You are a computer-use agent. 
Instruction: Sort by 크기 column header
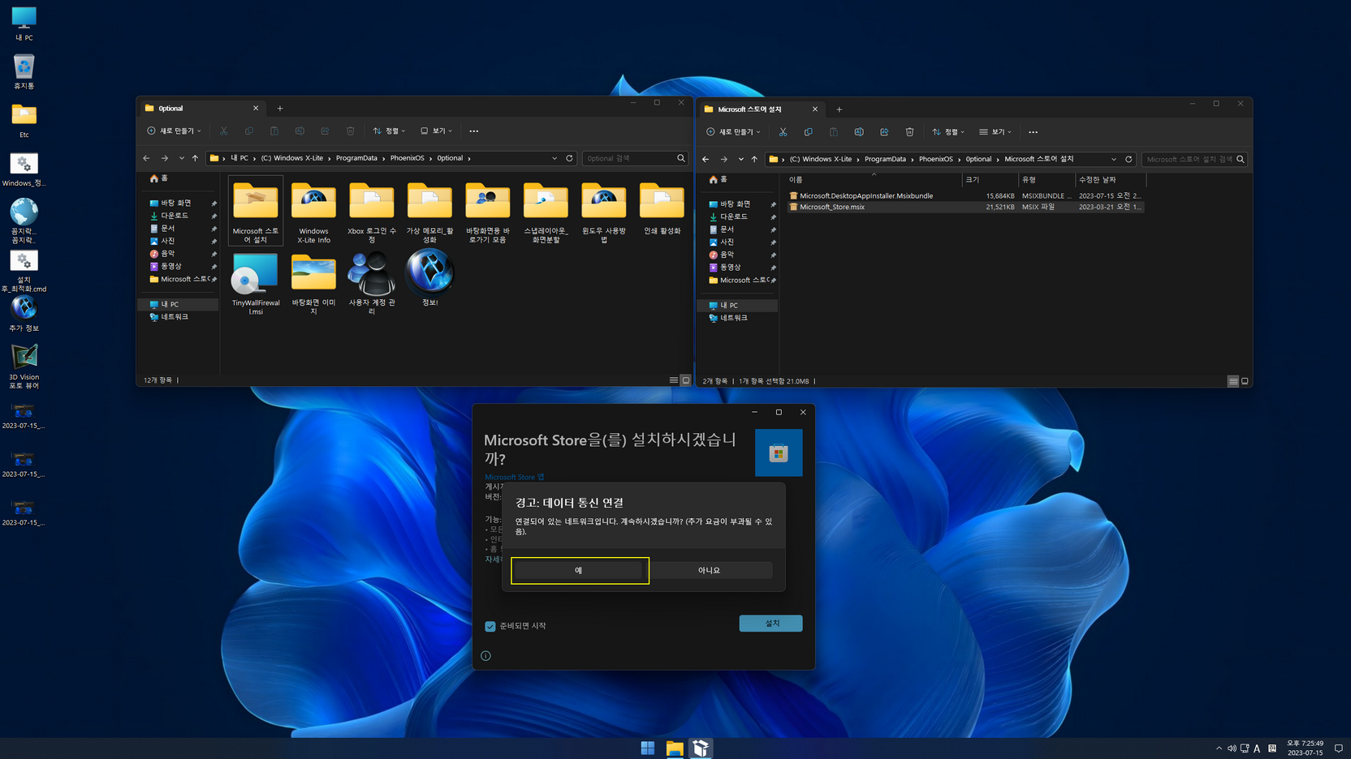pyautogui.click(x=990, y=179)
